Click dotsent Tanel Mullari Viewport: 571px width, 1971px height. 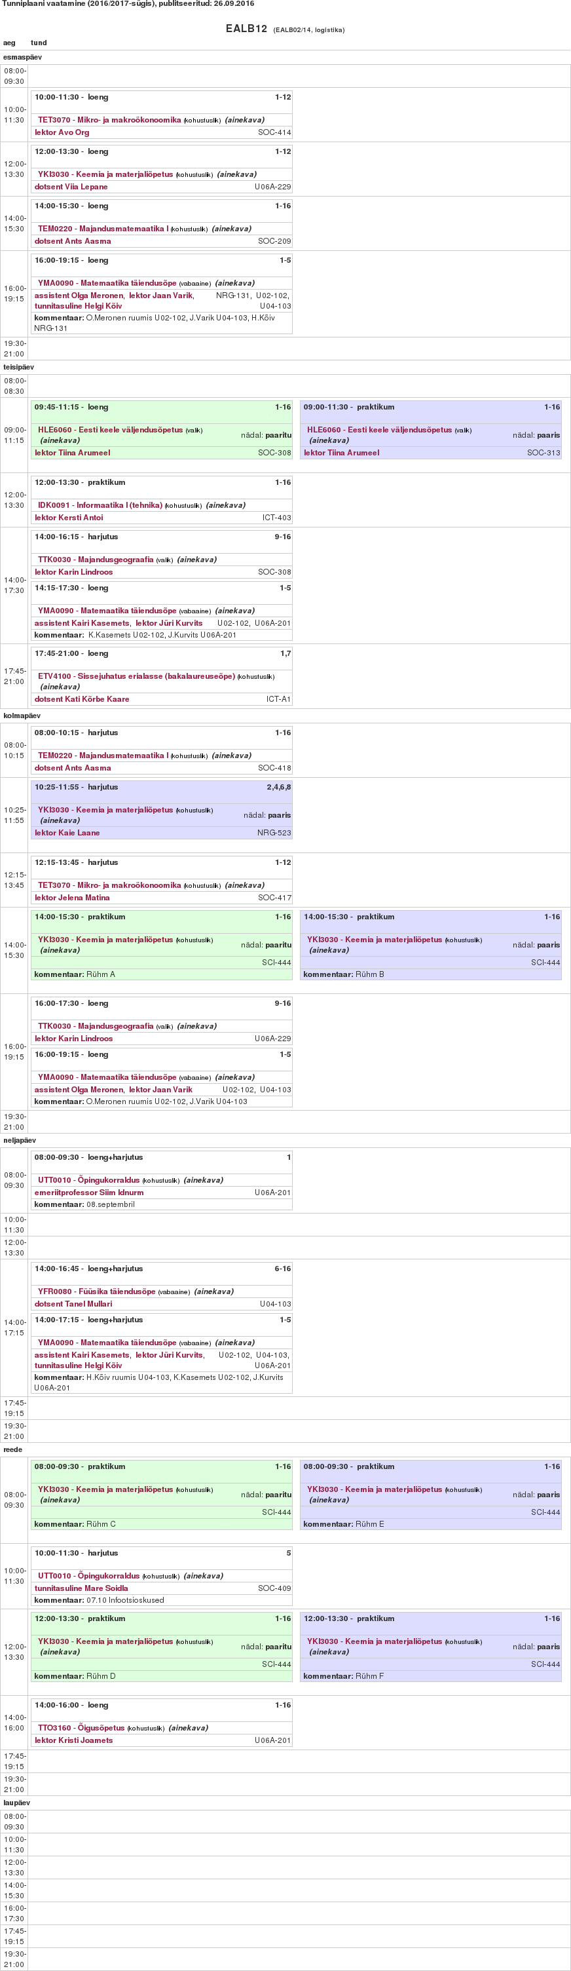point(73,1304)
